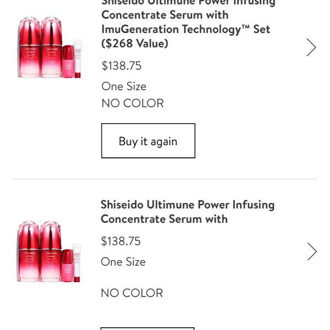Click the $138.75 price above Buy it again
This screenshot has width=330, height=330.
point(122,65)
